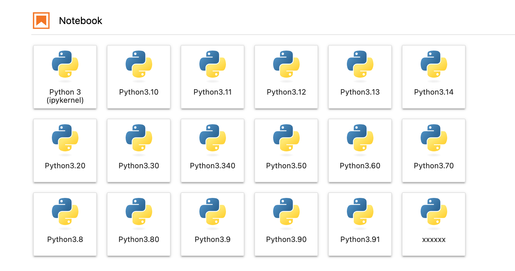Screen dimensions: 515x271
Task: Launch the Python3.14 kernel
Action: (x=434, y=77)
